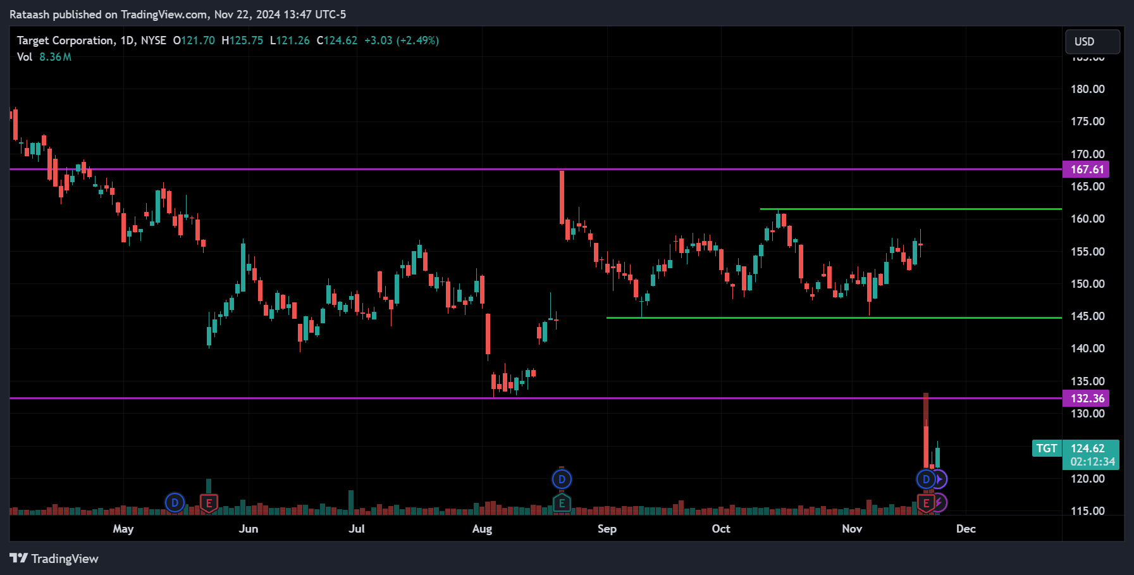
Task: Click the purple arrow marker beside November's D marker
Action: pos(940,479)
